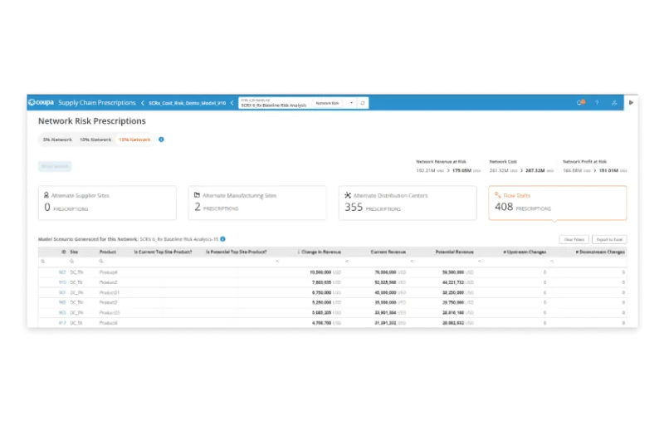Click the 10,500,000 USD change value
This screenshot has width=664, height=421.
coord(325,272)
